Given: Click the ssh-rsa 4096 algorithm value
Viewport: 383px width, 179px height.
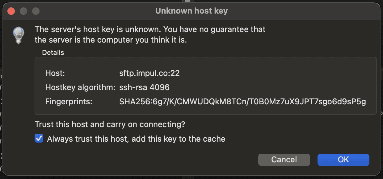Looking at the screenshot, I should coord(144,88).
